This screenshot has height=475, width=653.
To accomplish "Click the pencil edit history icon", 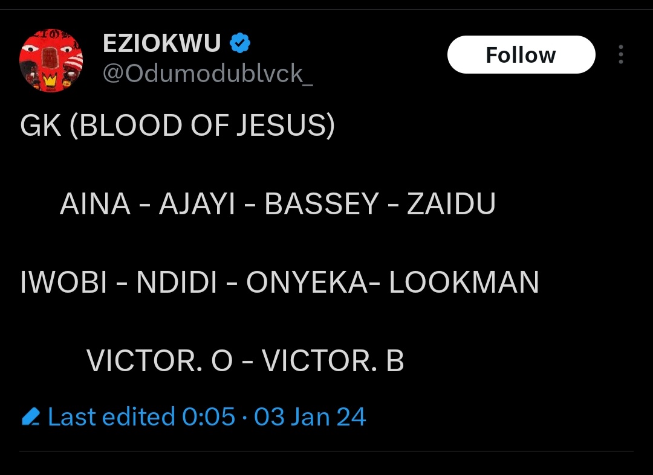I will (x=30, y=417).
